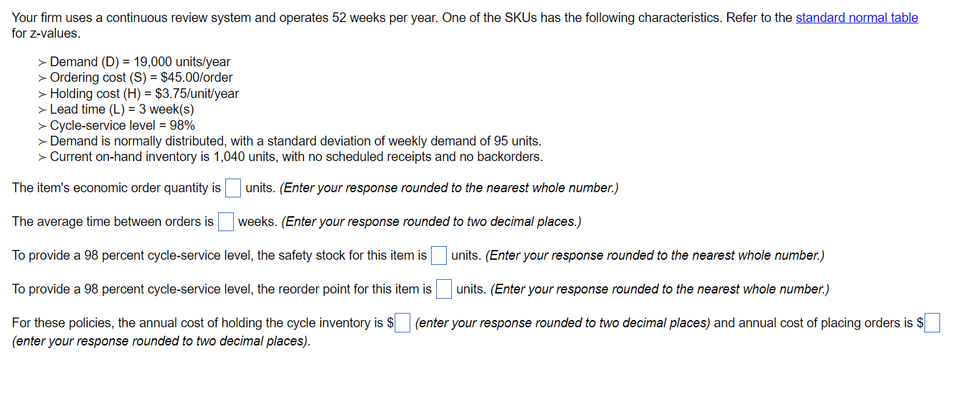This screenshot has width=955, height=400.
Task: Click the blue standard normal table text
Action: [x=857, y=18]
